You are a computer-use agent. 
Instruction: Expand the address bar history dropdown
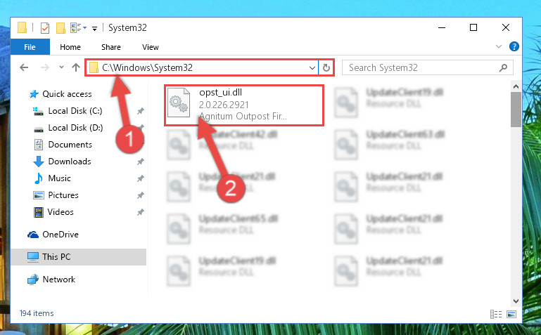(x=312, y=68)
